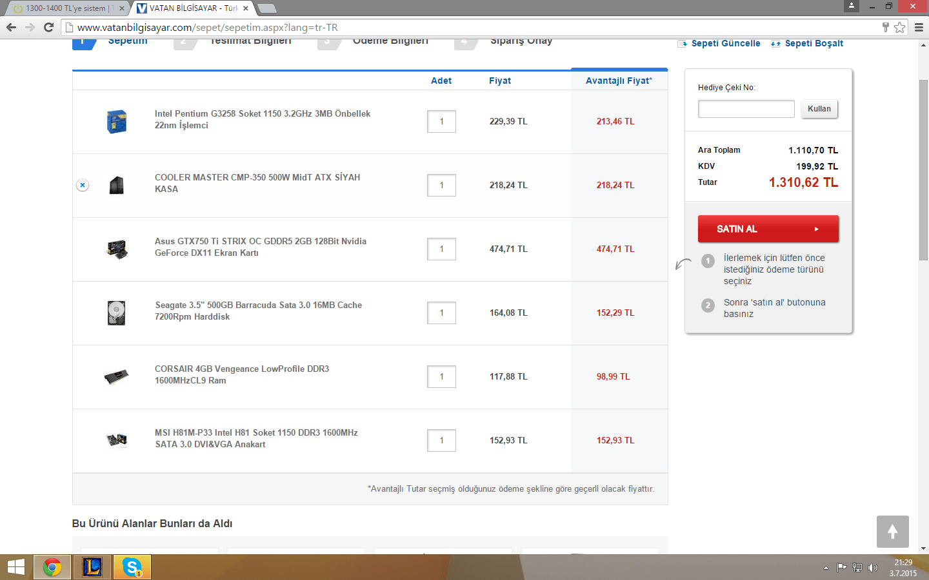The width and height of the screenshot is (929, 580).
Task: Remove the Cooler Master case with the x icon
Action: click(x=83, y=185)
